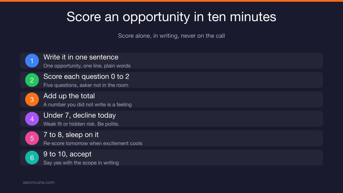Click the green number 2 circle
Screen dimensions: 343x193
click(32, 80)
